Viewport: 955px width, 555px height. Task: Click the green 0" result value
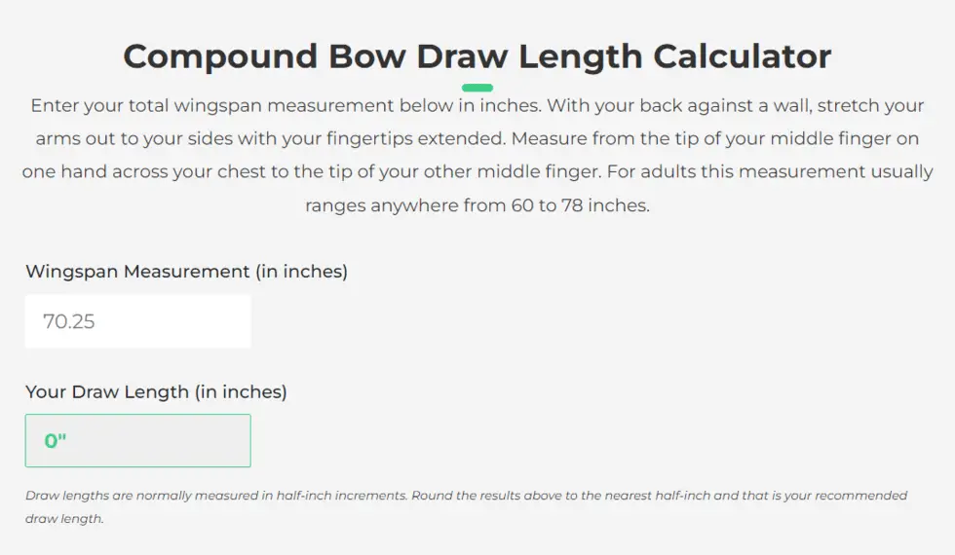(55, 440)
